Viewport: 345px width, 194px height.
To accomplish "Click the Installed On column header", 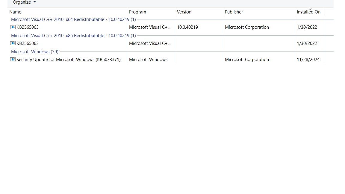I will pyautogui.click(x=308, y=12).
